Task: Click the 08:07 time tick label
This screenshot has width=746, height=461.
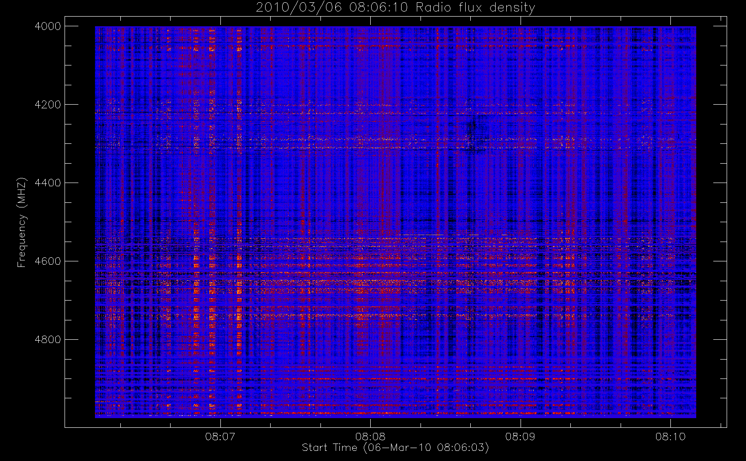Action: [x=220, y=437]
